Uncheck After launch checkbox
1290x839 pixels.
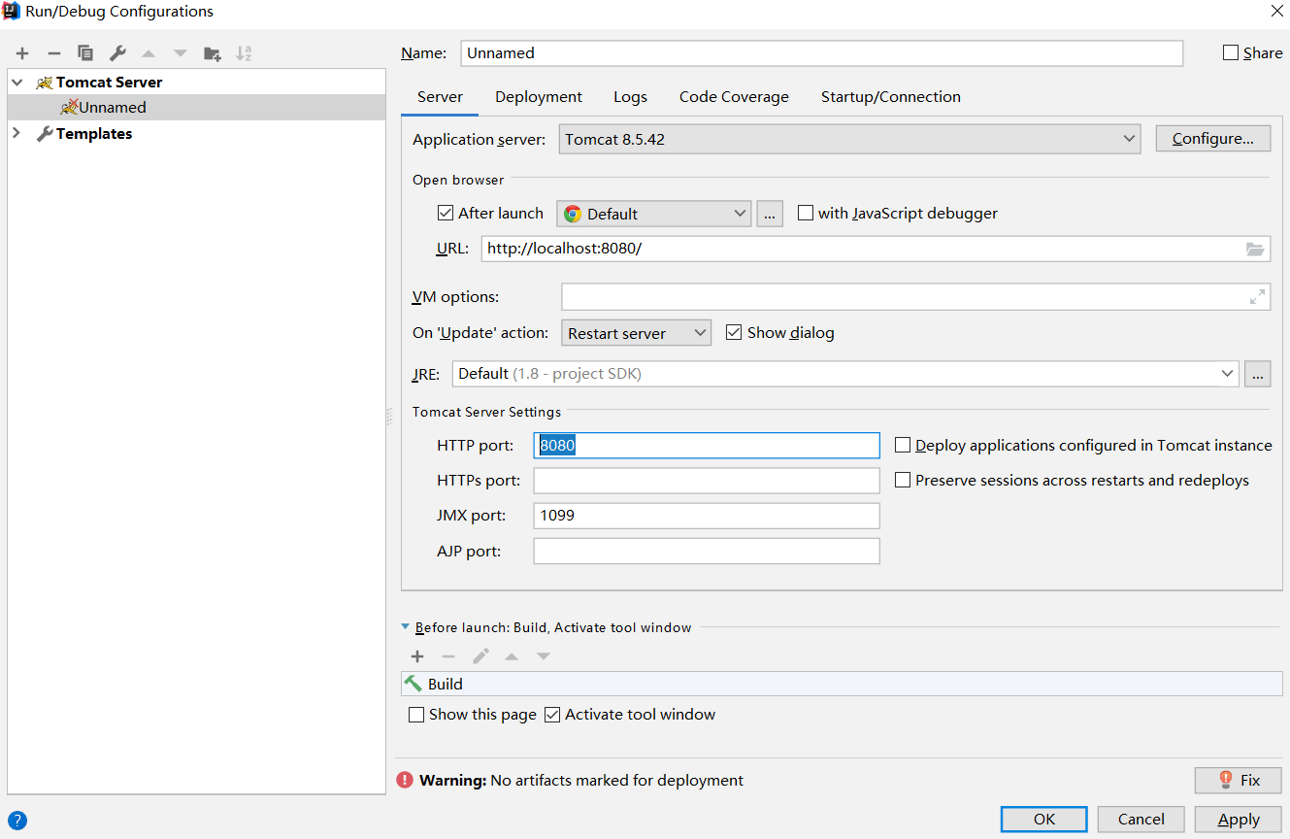tap(446, 213)
